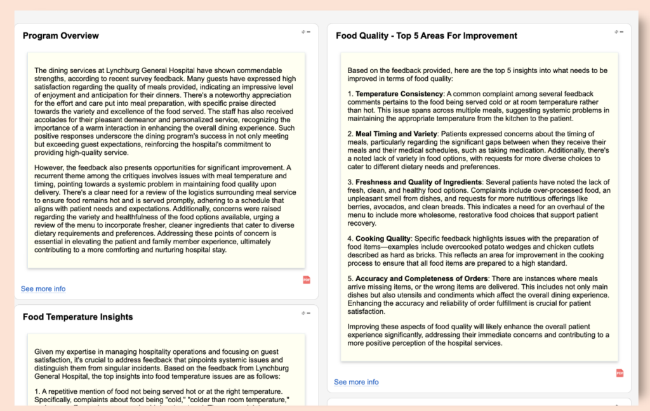
Task: Follow See more info link in Food Quality
Action: 356,382
